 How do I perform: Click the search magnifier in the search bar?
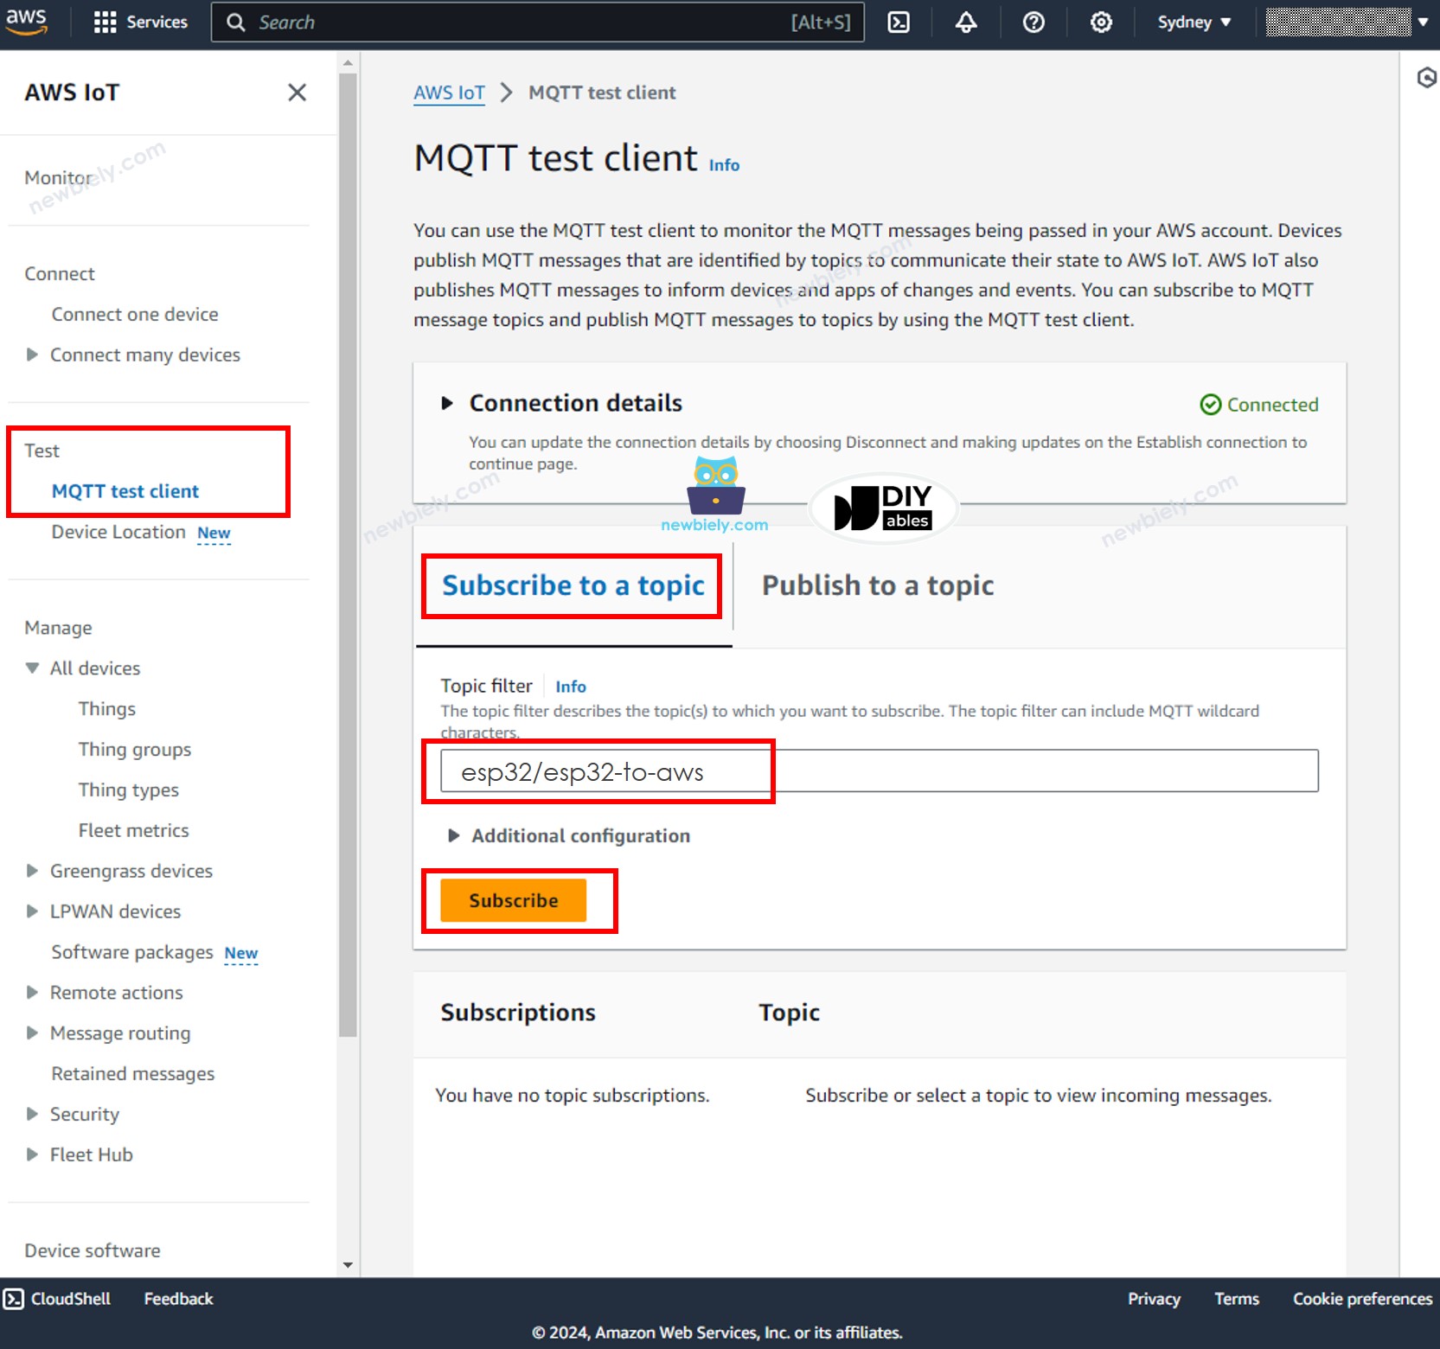(x=235, y=22)
